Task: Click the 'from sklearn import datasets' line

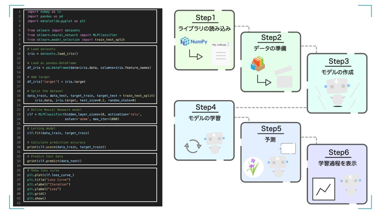Action: click(x=53, y=30)
